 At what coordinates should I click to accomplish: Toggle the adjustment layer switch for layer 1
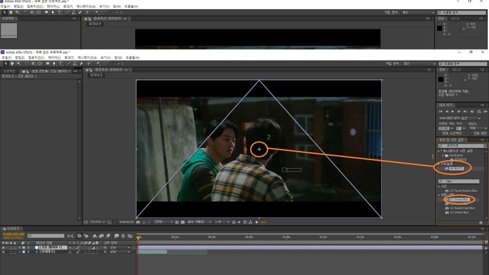coord(94,248)
